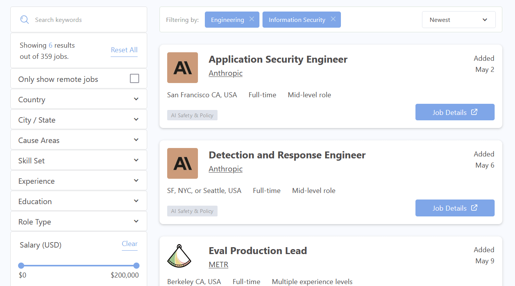Click the salary slider's maximum handle
Image resolution: width=515 pixels, height=286 pixels.
(136, 266)
